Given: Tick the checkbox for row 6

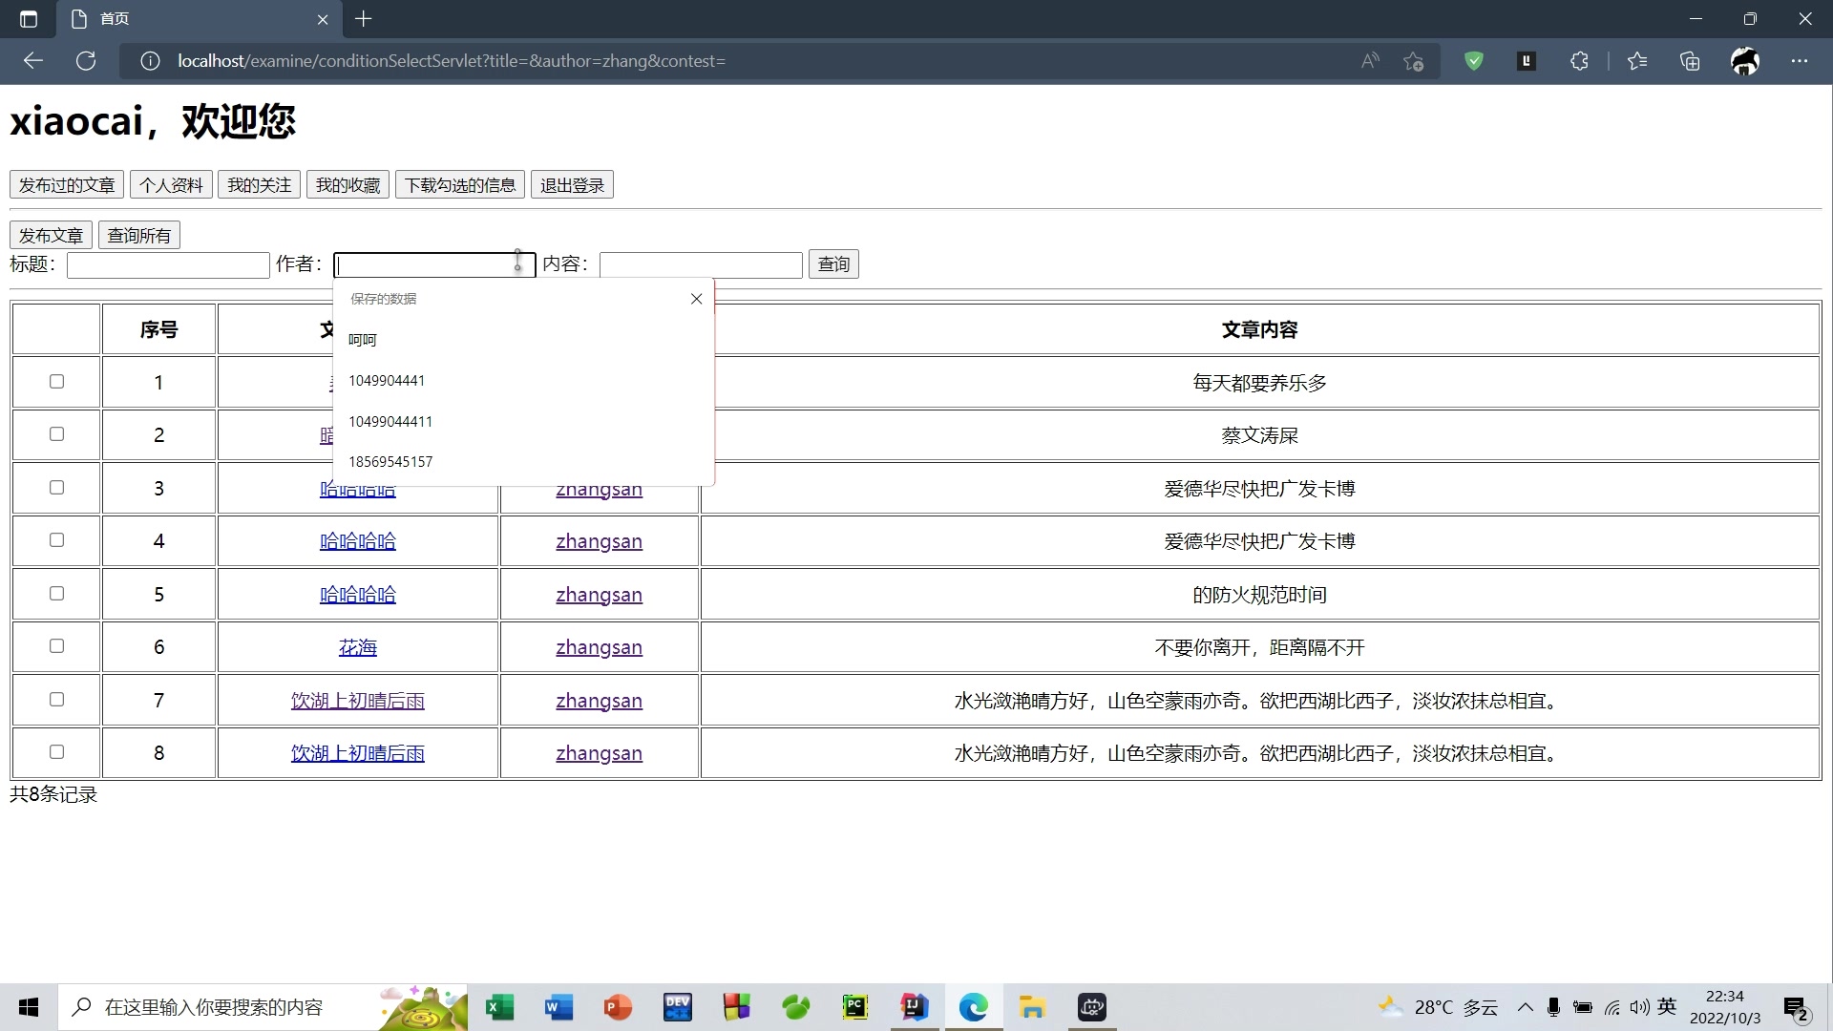Looking at the screenshot, I should [56, 646].
